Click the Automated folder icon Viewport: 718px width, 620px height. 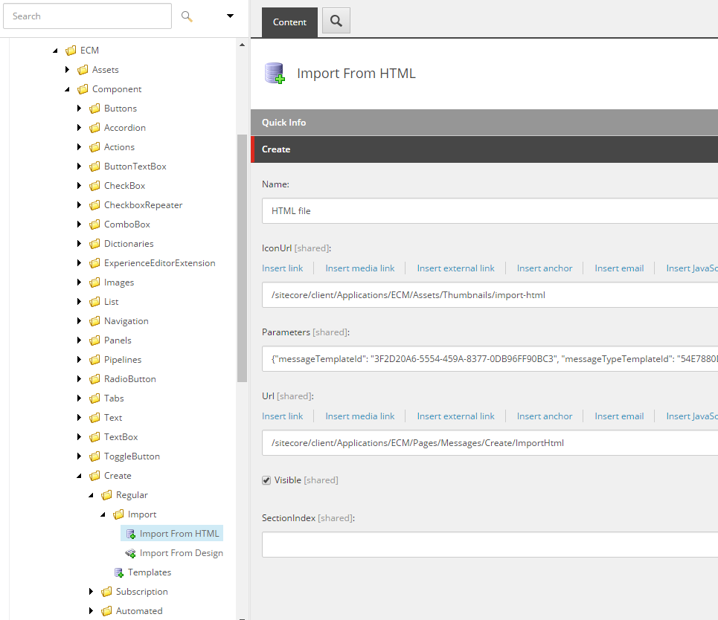(106, 611)
